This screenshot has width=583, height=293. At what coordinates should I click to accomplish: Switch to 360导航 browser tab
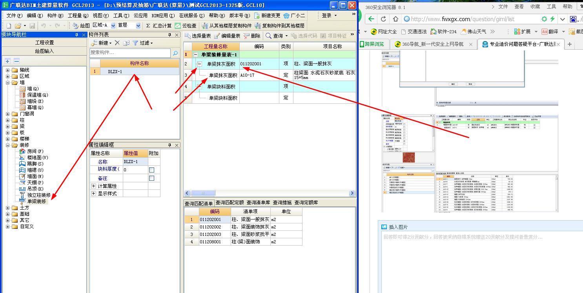(434, 44)
